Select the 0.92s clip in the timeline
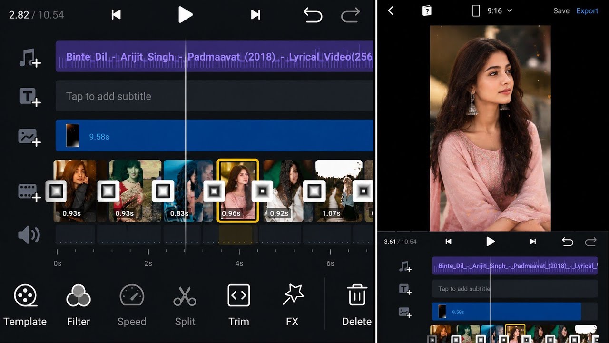This screenshot has width=609, height=343. point(287,191)
